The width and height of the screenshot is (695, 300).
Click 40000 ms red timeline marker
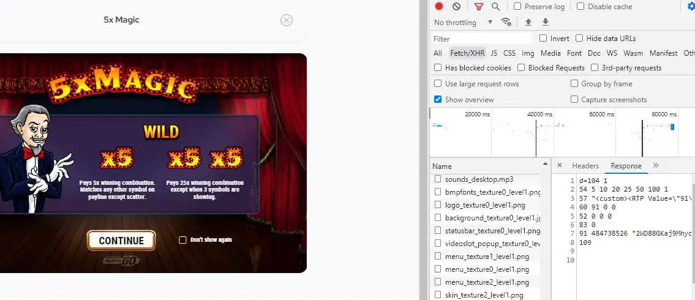point(536,138)
